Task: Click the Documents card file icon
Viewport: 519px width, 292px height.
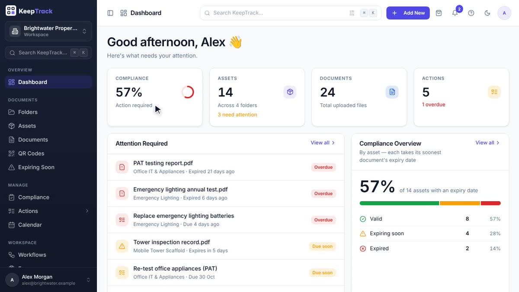Action: point(392,92)
